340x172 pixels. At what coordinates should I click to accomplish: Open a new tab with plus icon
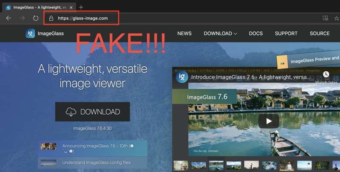tap(81, 7)
